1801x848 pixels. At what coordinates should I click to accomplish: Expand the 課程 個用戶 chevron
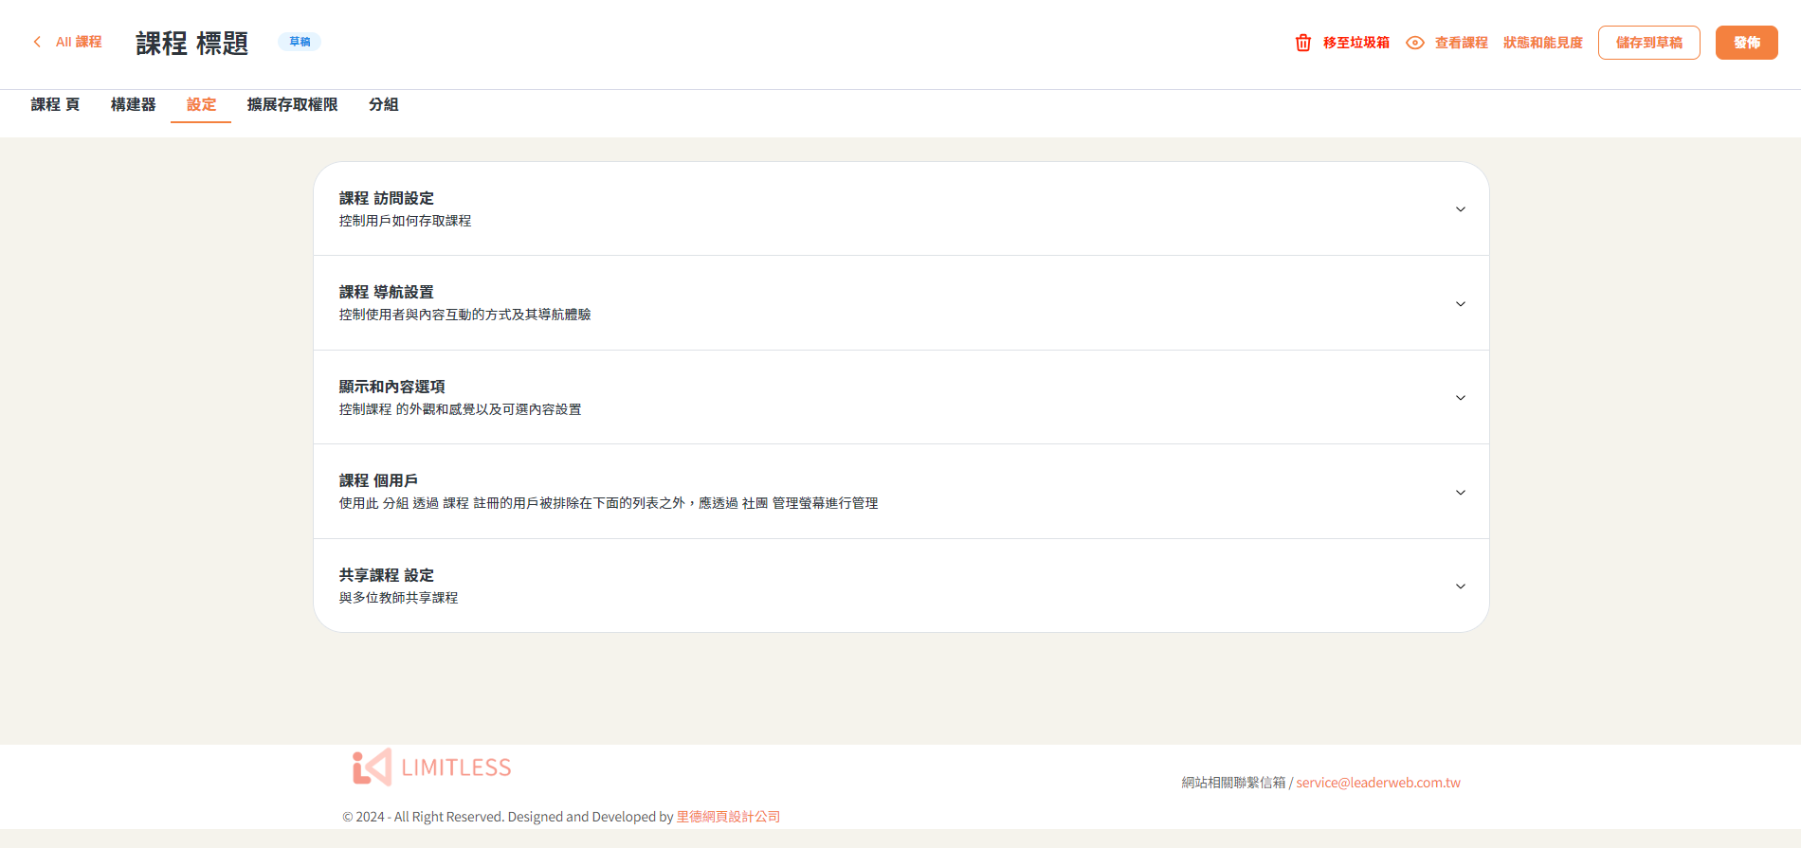point(1460,493)
